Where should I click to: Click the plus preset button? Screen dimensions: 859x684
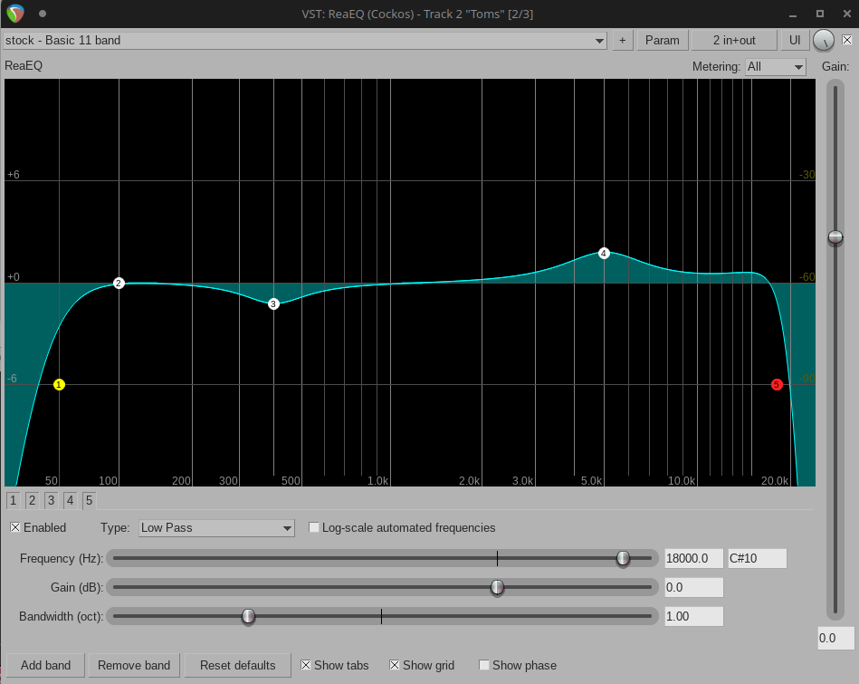point(622,40)
